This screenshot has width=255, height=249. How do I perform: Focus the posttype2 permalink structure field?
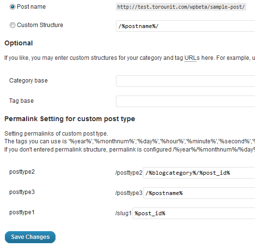(x=199, y=173)
